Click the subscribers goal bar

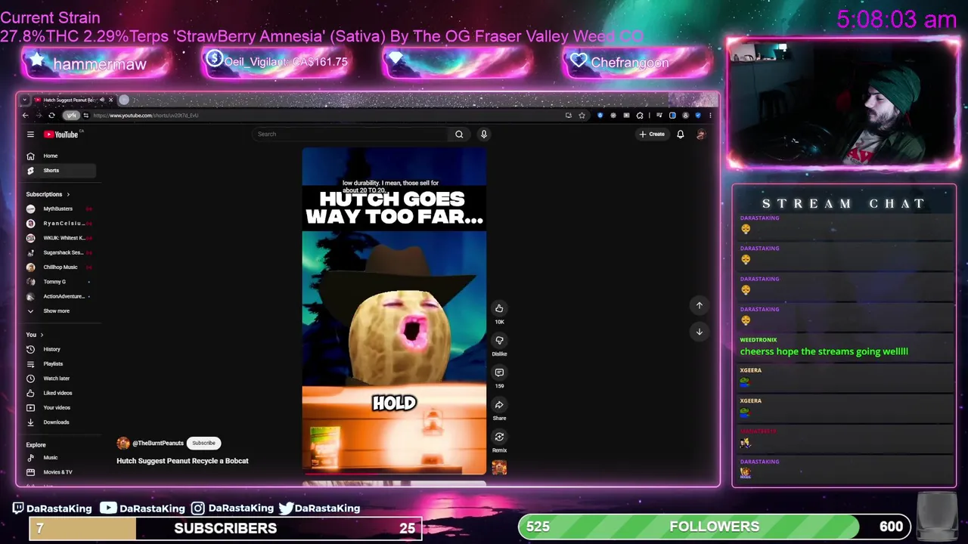[x=225, y=528]
